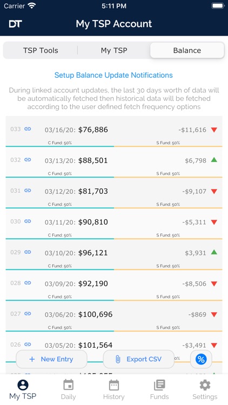The height and width of the screenshot is (405, 228).
Task: Tap the link icon on entry 028
Action: coord(28,283)
